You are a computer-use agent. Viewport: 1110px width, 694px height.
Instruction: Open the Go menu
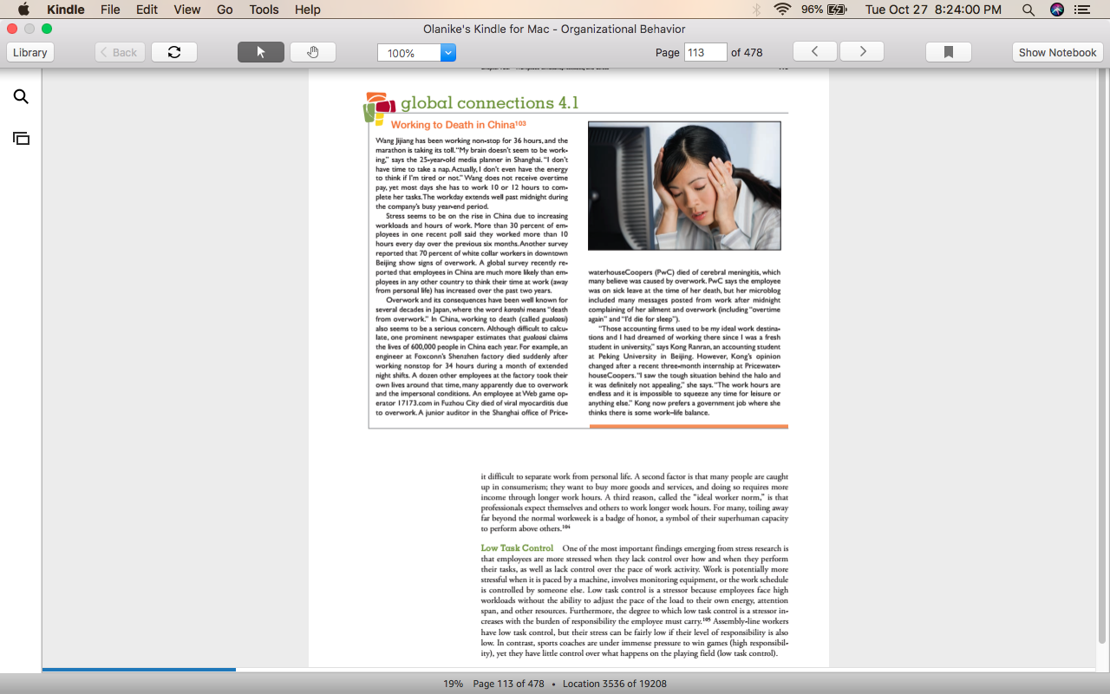pos(225,10)
